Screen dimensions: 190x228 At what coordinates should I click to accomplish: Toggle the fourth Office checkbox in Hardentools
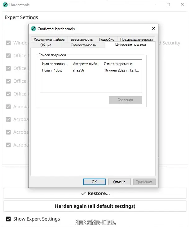coord(8,94)
